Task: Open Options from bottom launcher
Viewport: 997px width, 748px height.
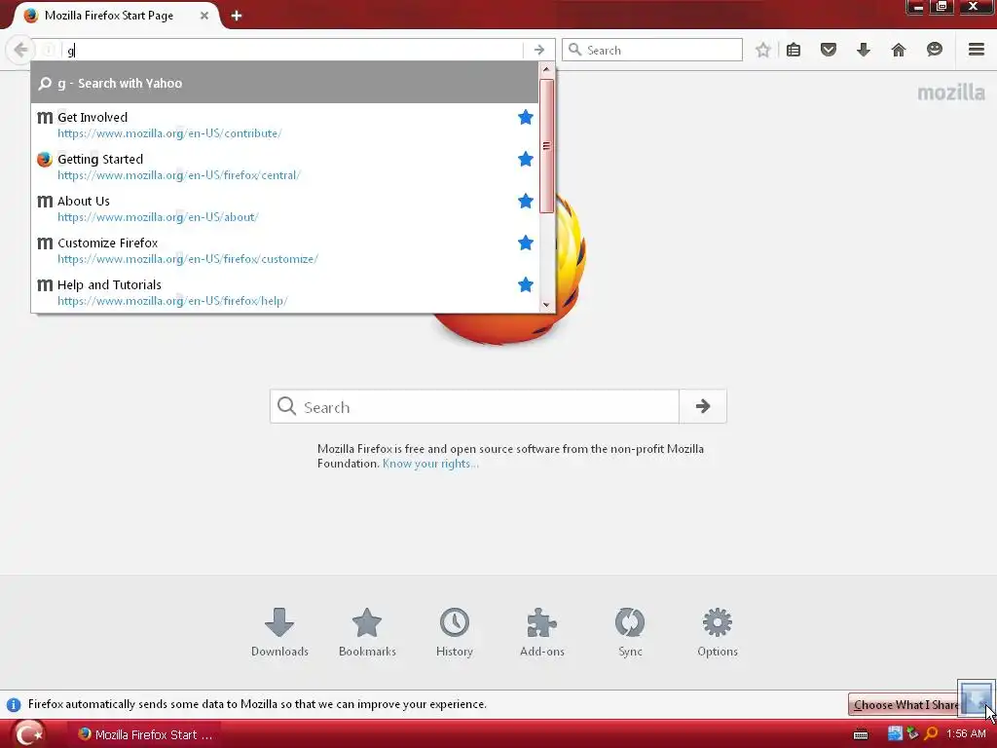Action: 718,632
